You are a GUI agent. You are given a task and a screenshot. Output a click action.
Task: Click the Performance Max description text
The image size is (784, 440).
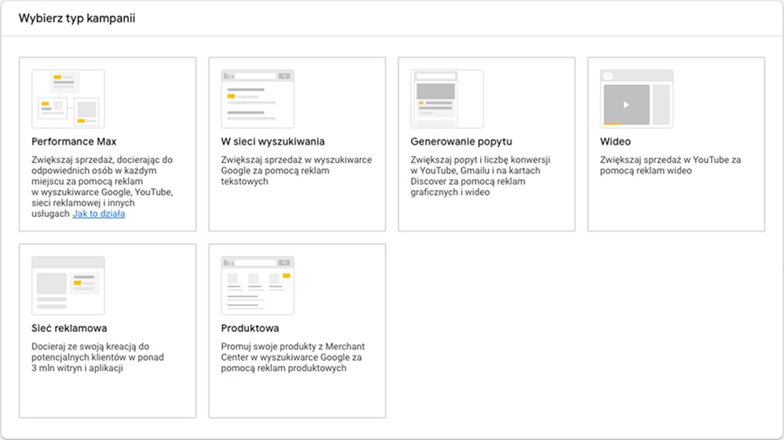coord(103,186)
